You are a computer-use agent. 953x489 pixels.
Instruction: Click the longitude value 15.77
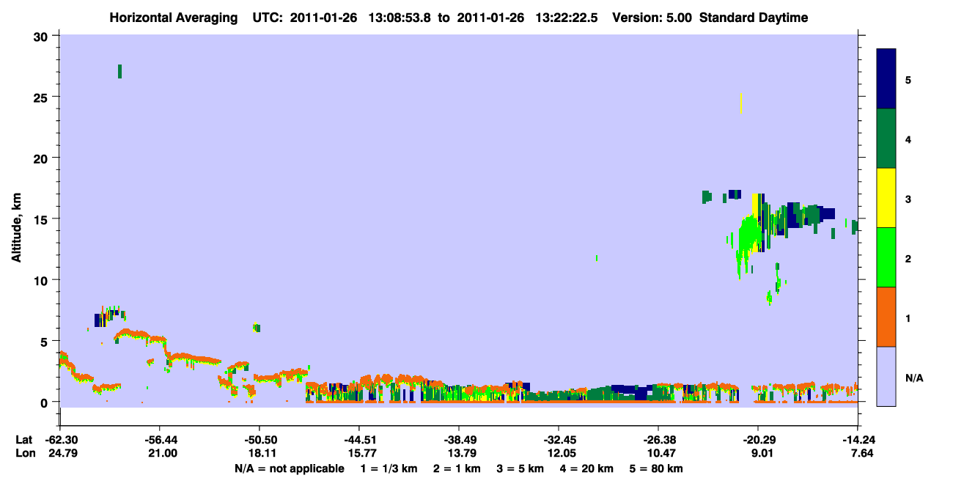pos(361,454)
